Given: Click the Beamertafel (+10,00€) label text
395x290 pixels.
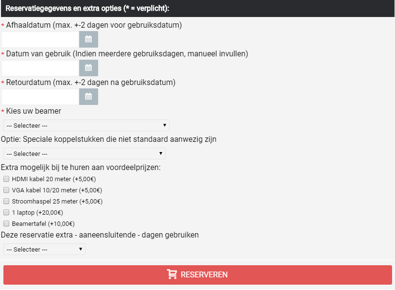Looking at the screenshot, I should click(43, 224).
